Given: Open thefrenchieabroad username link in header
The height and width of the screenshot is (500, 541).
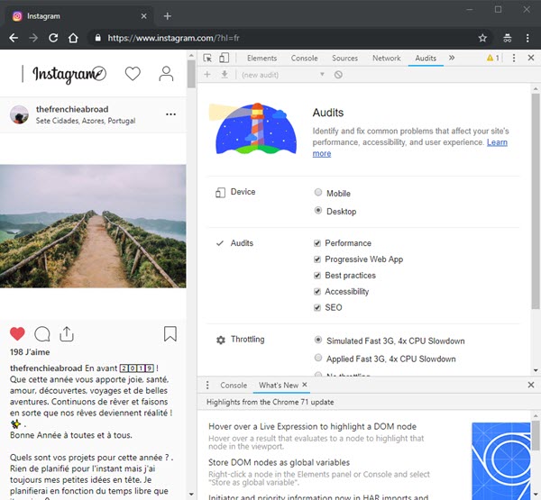Looking at the screenshot, I should coord(72,109).
